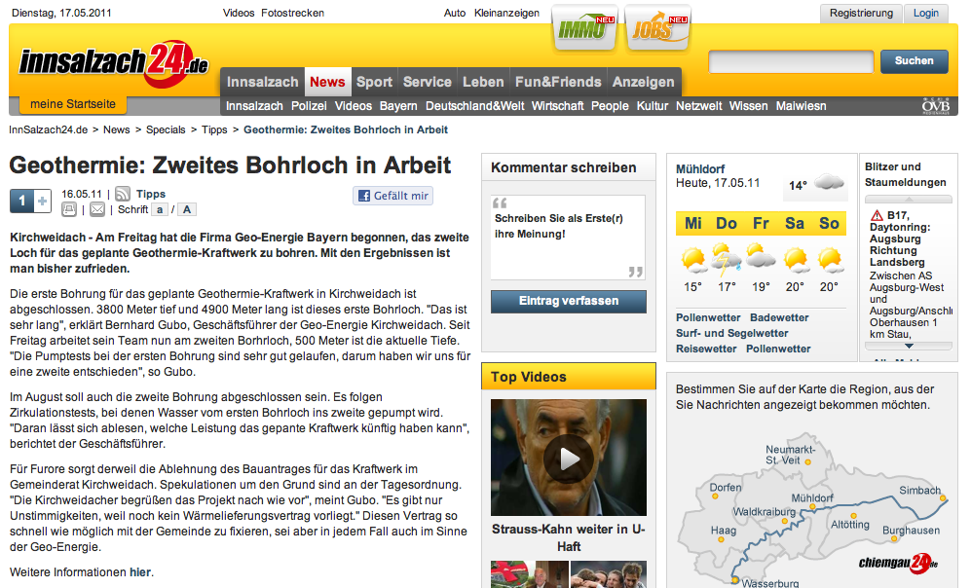Image resolution: width=971 pixels, height=588 pixels.
Task: Click the Registrierung button
Action: [x=861, y=13]
